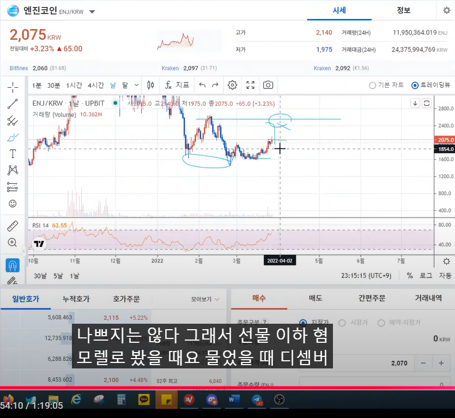Open the 지표 indicators dialog
Screen dimensions: 455x418
tap(177, 85)
